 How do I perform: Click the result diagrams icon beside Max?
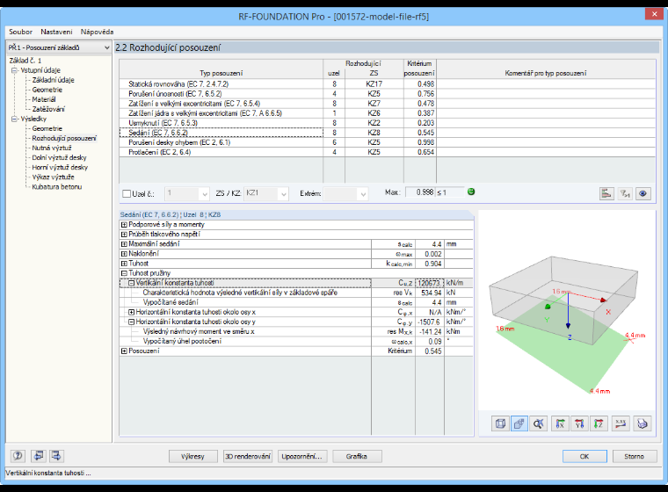[x=606, y=193]
